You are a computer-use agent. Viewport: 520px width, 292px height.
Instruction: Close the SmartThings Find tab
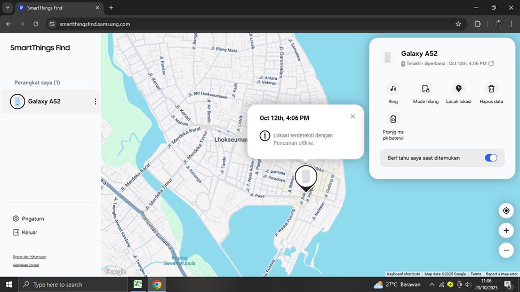point(98,7)
